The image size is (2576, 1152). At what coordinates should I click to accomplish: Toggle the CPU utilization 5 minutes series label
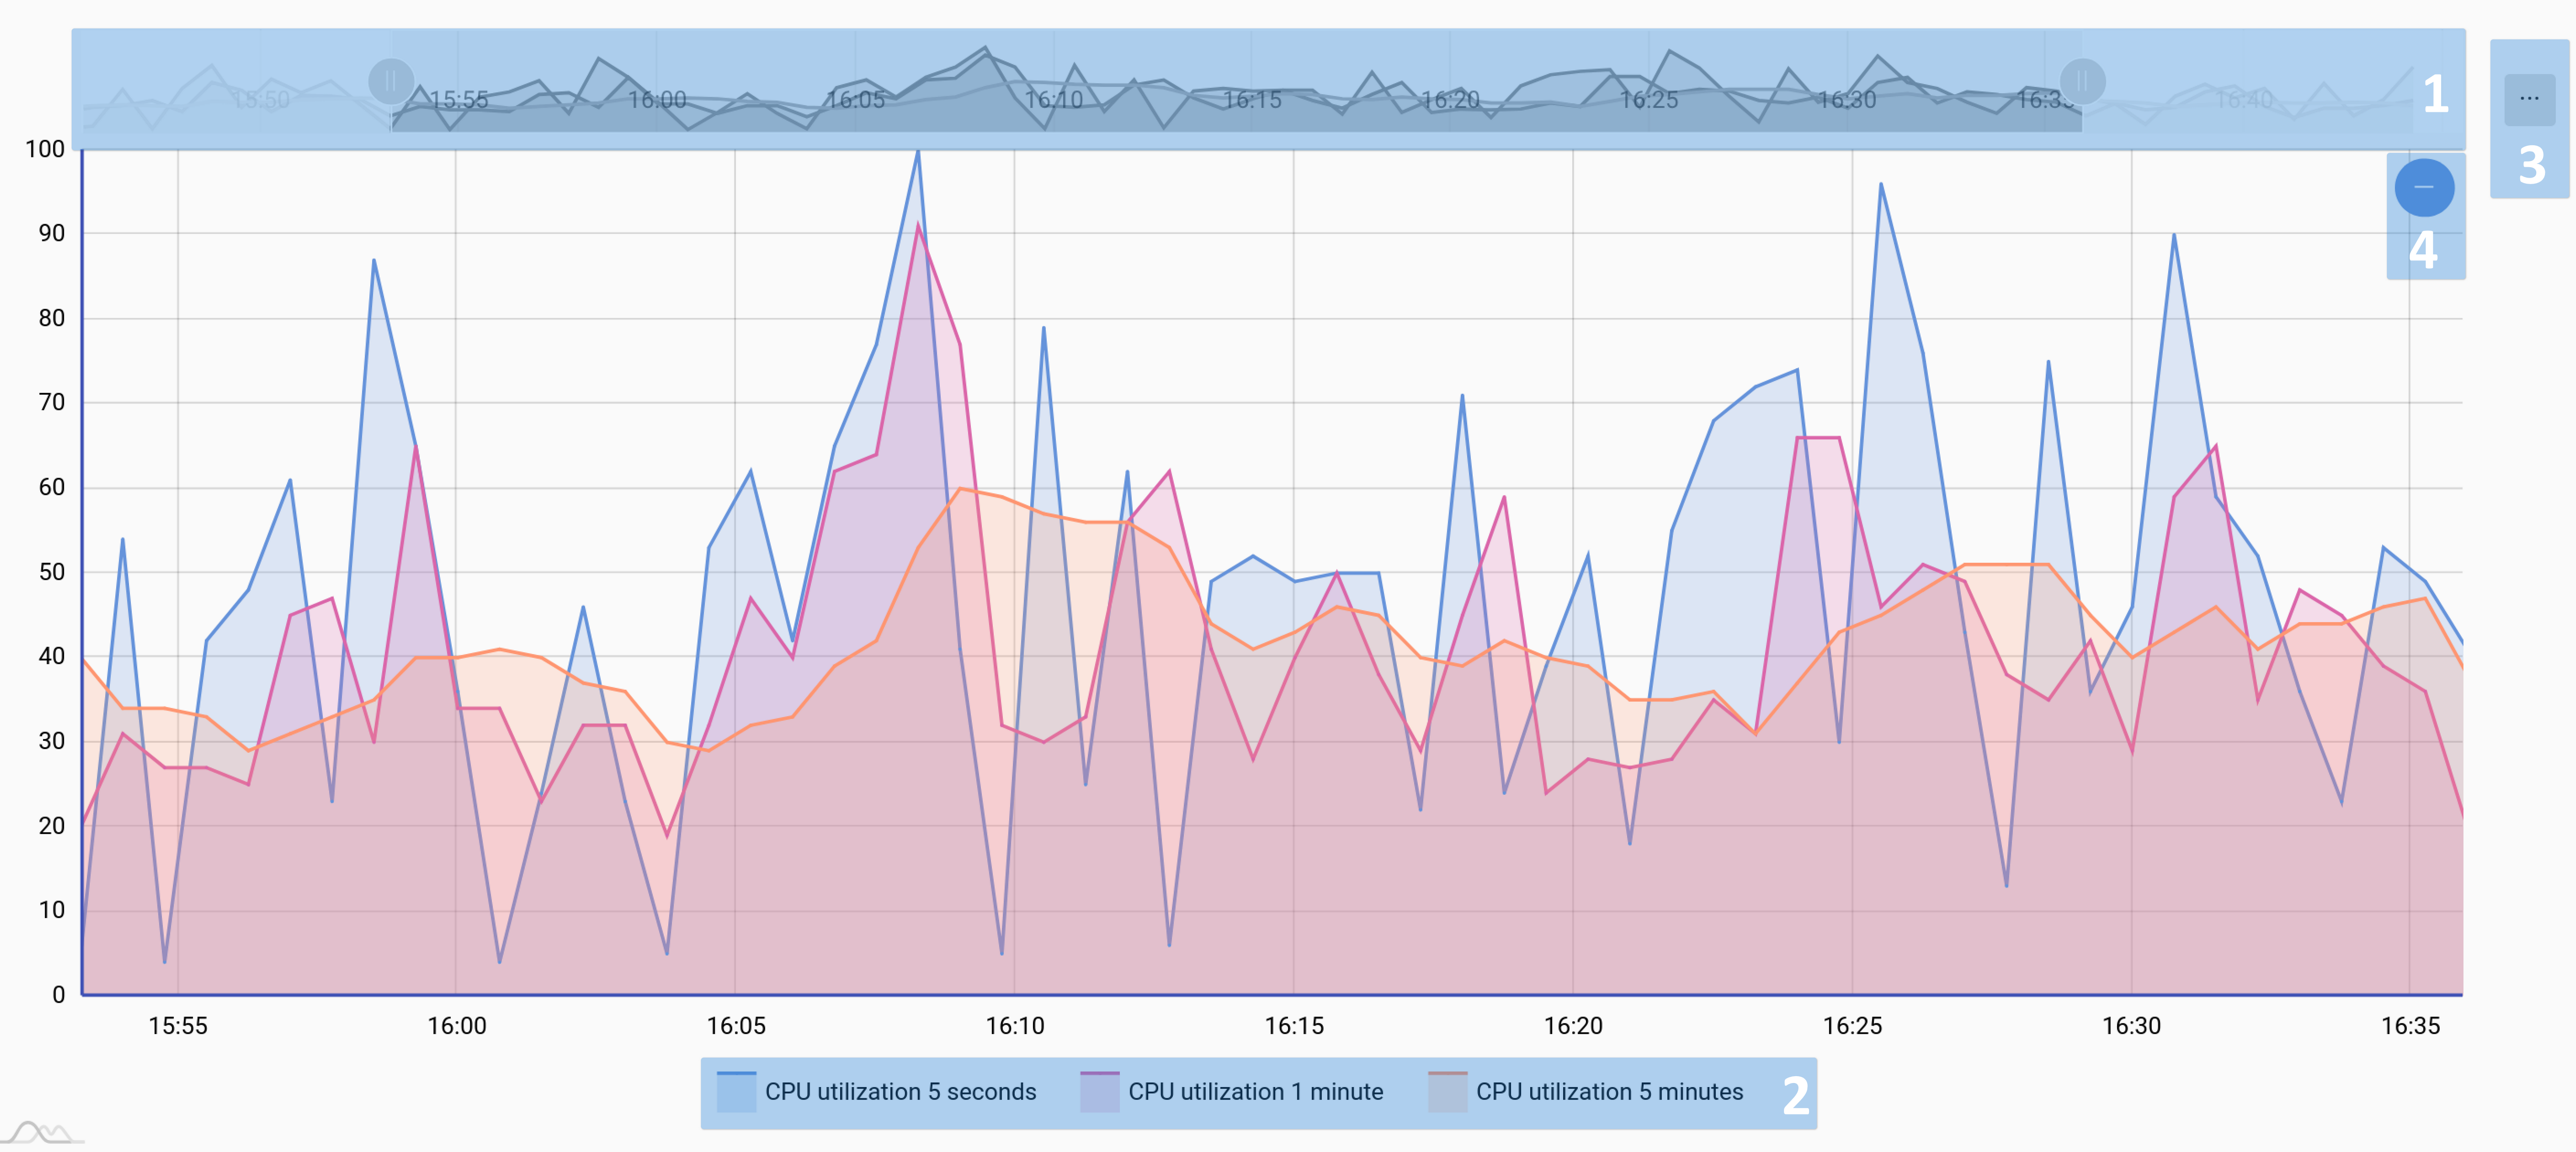pyautogui.click(x=1609, y=1092)
